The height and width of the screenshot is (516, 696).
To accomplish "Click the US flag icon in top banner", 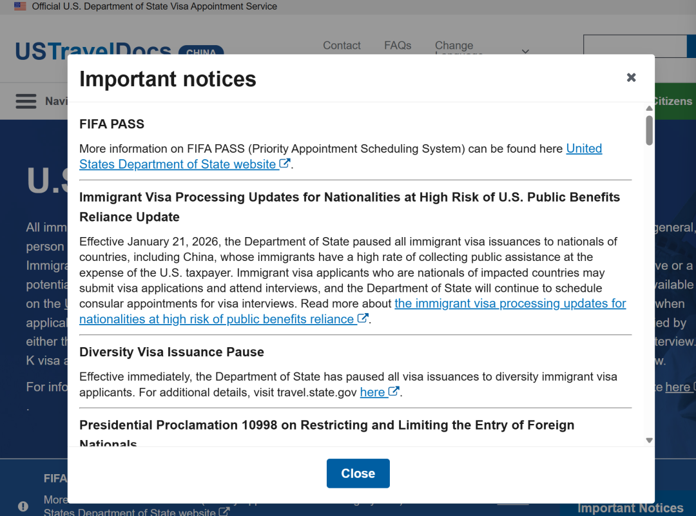I will [x=20, y=6].
